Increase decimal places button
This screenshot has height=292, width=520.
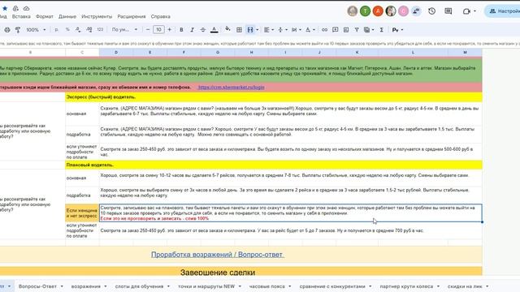click(x=89, y=30)
